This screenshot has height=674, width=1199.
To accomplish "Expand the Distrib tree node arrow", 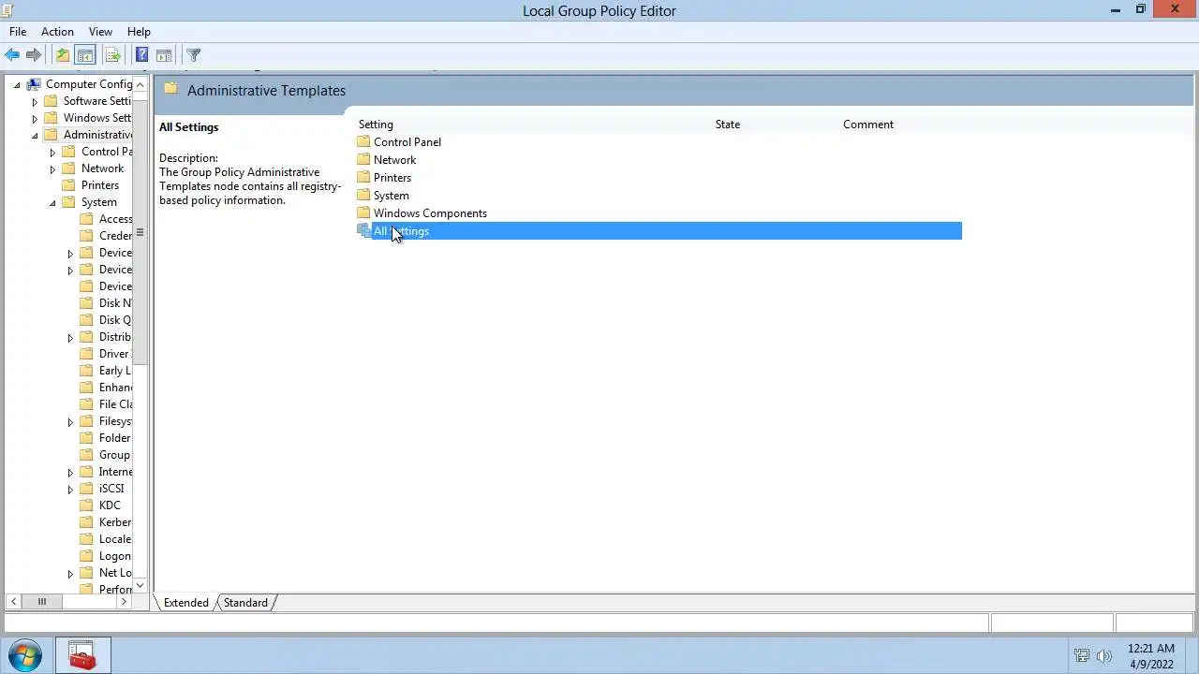I will point(70,337).
